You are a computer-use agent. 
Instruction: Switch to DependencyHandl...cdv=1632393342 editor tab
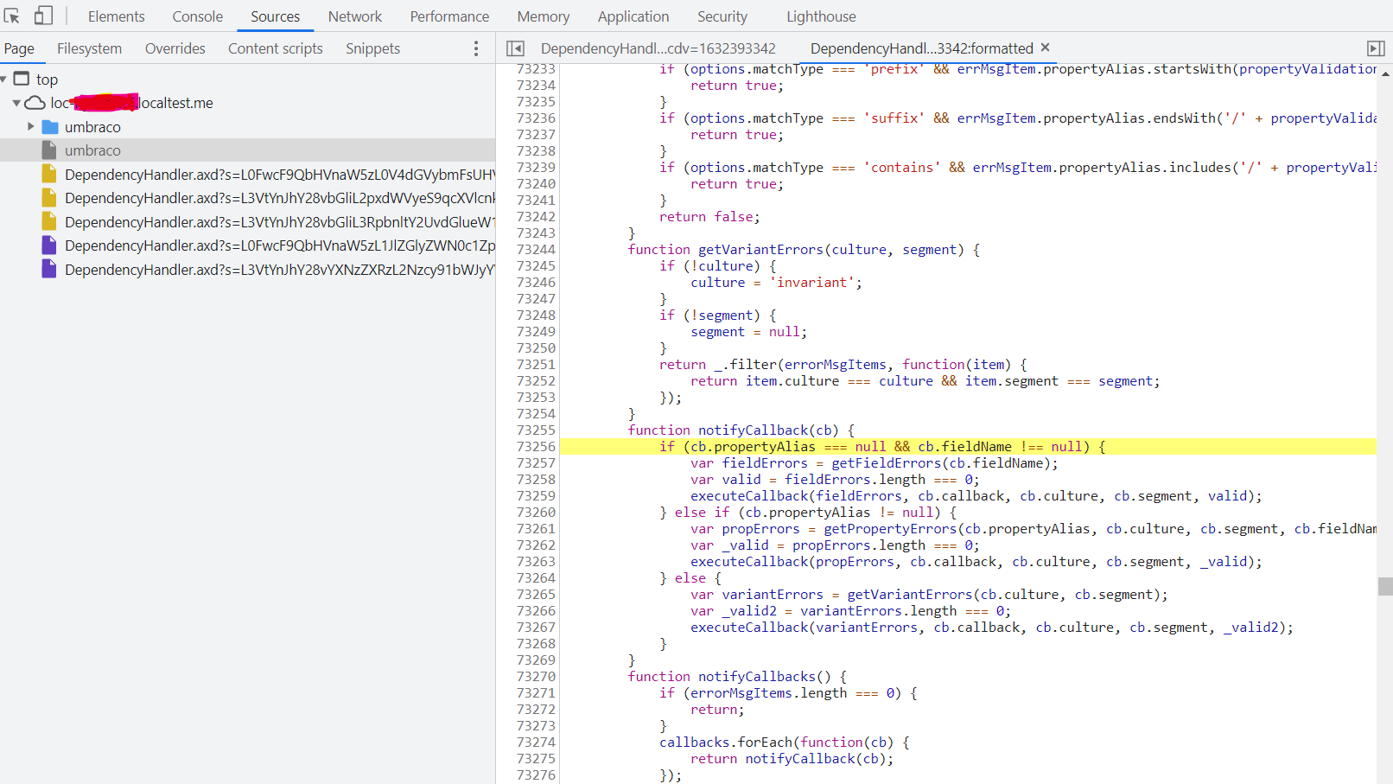(x=658, y=48)
